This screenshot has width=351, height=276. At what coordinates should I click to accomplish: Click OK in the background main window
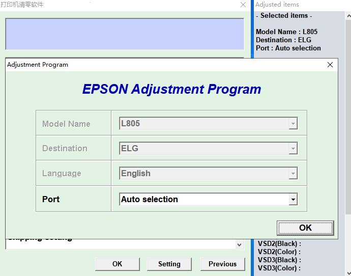[118, 264]
